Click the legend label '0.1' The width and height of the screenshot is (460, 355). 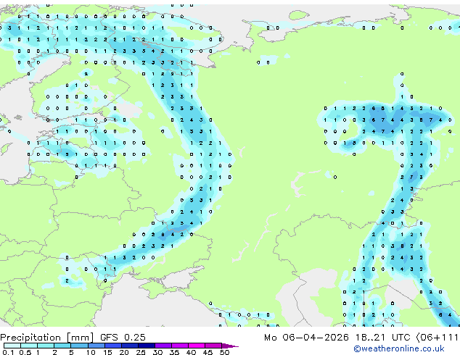coord(8,352)
